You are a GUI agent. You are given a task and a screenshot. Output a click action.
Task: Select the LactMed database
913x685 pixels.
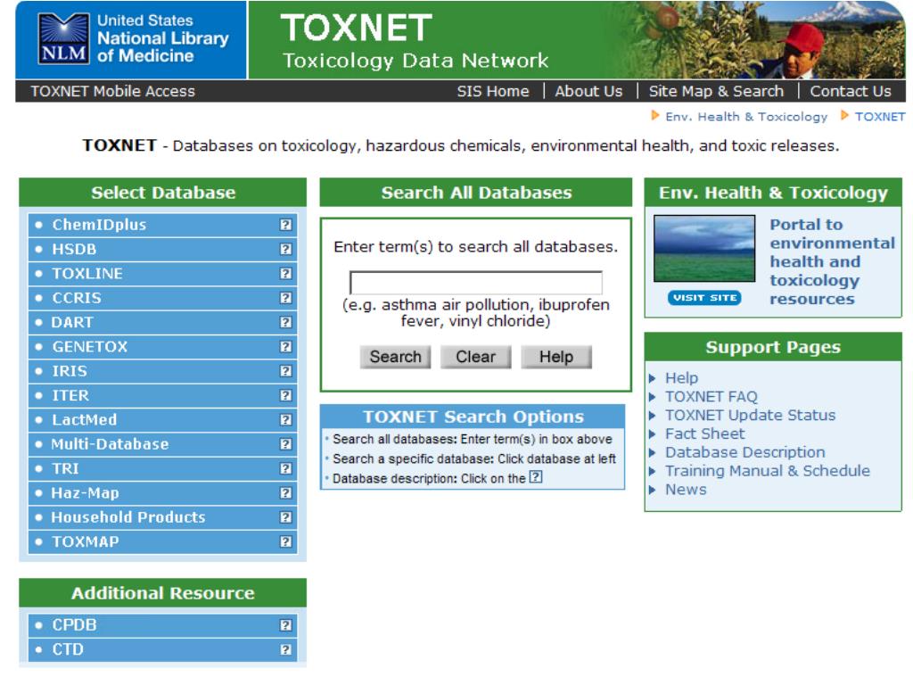(85, 420)
